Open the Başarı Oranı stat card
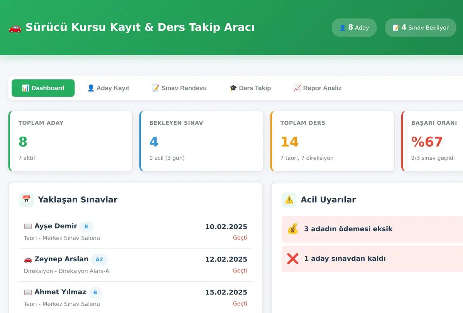The width and height of the screenshot is (463, 313). pos(432,141)
